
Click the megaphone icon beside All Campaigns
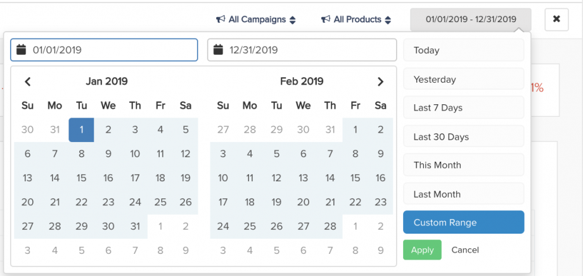(221, 20)
